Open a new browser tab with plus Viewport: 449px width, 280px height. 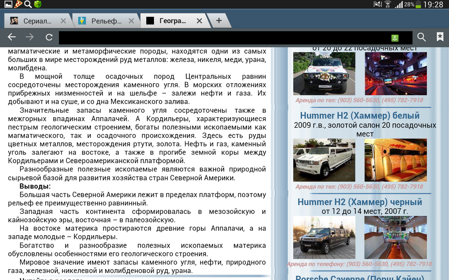coord(219,21)
